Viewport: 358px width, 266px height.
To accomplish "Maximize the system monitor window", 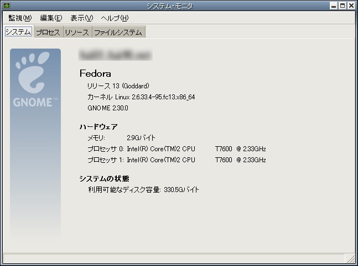I will point(343,6).
